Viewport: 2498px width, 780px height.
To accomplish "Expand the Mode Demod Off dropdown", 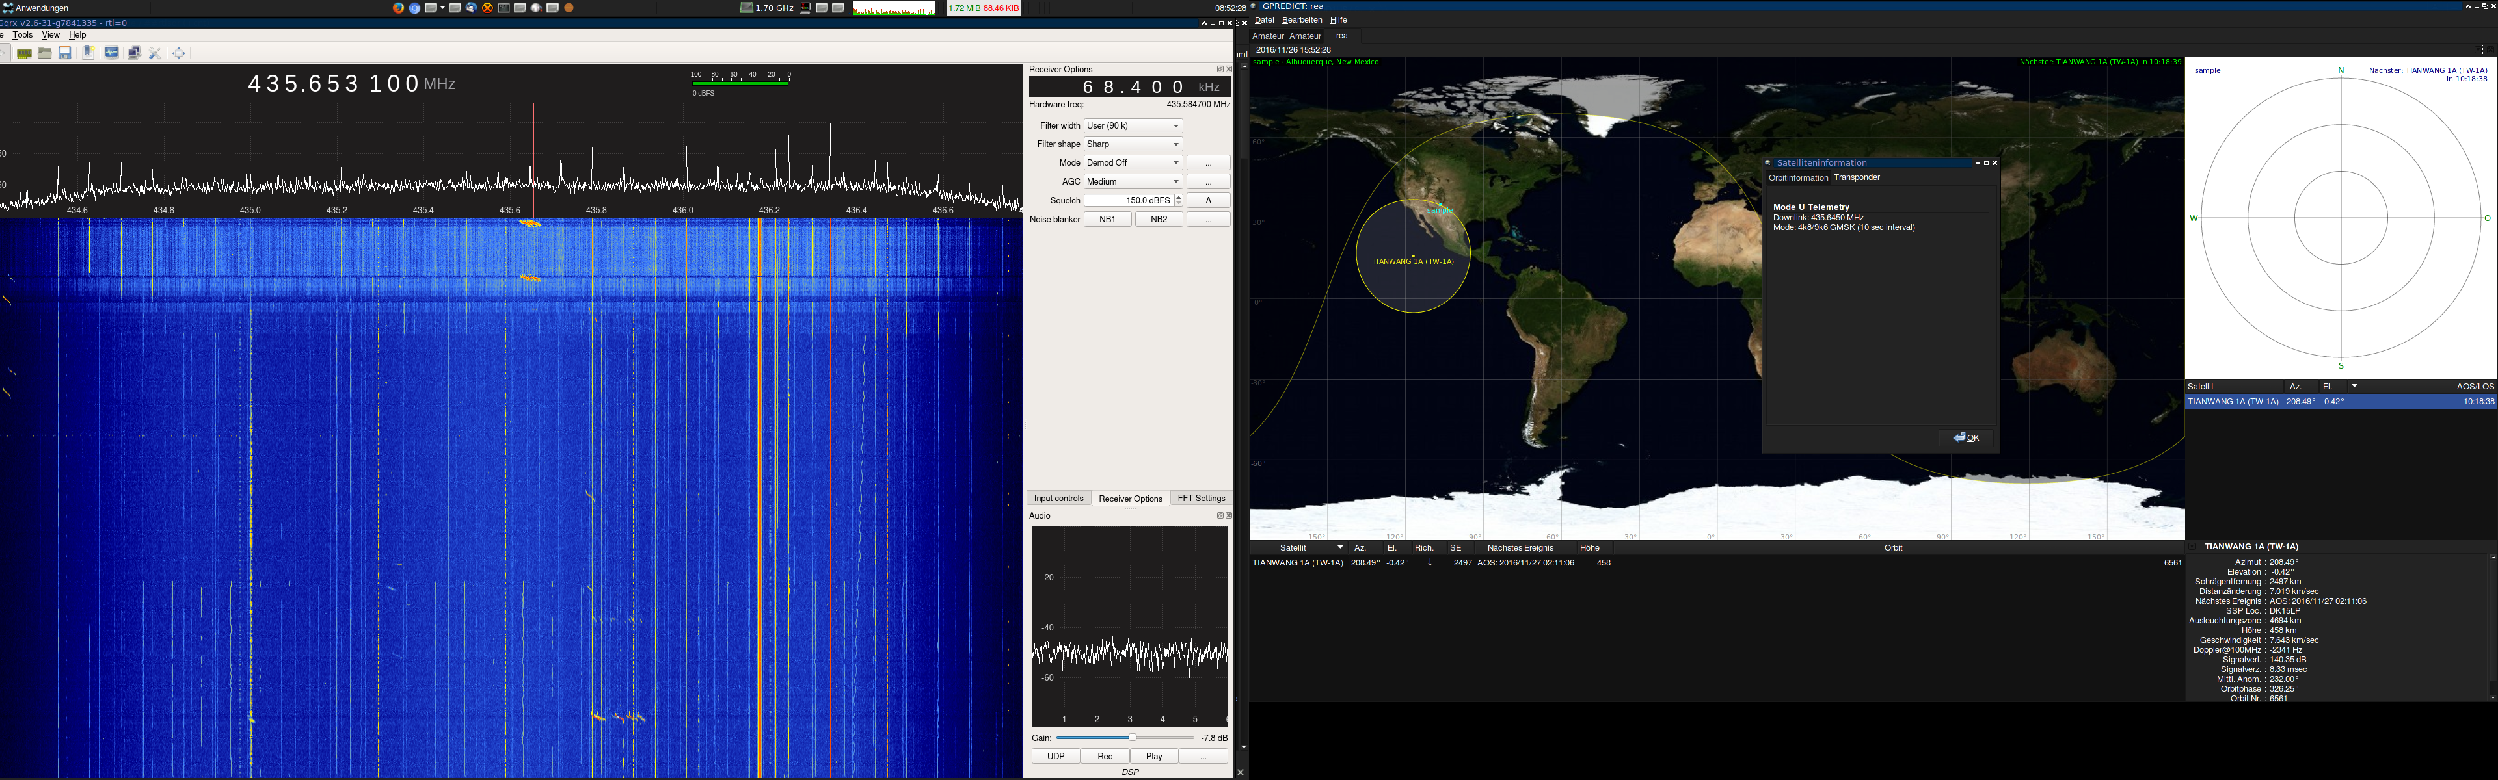I will [x=1133, y=162].
